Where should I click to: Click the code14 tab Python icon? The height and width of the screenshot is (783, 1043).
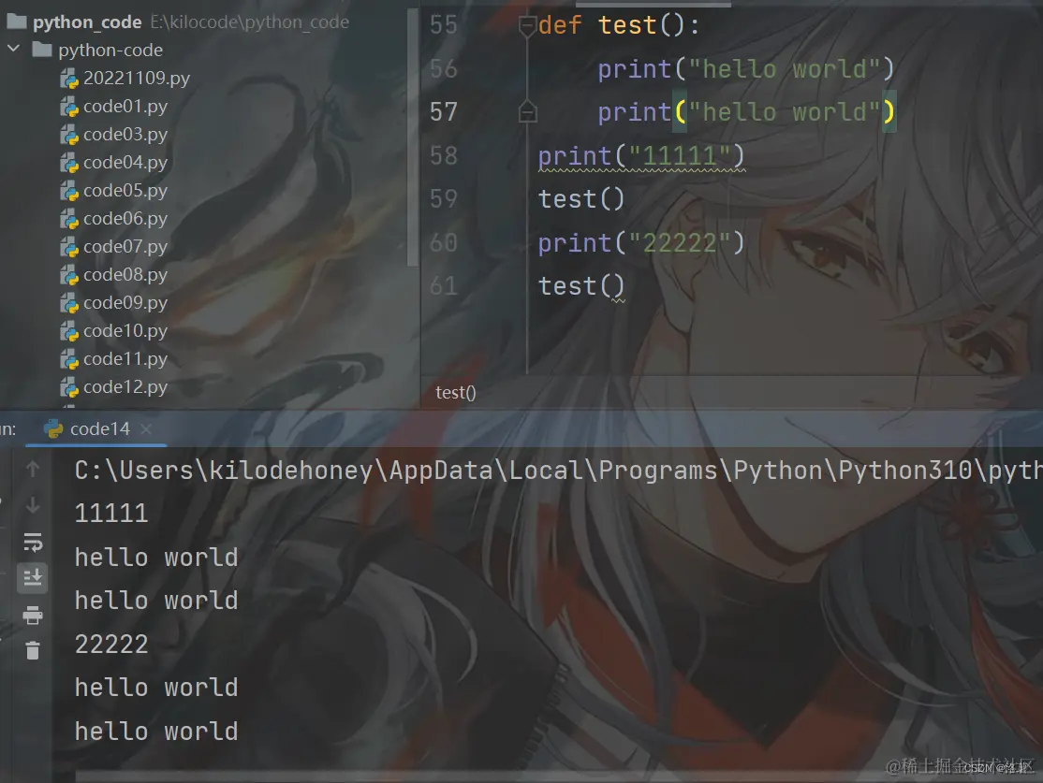click(53, 429)
